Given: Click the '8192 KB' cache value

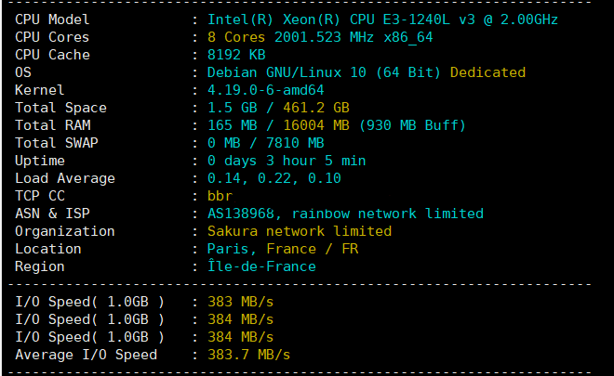Looking at the screenshot, I should 236,55.
